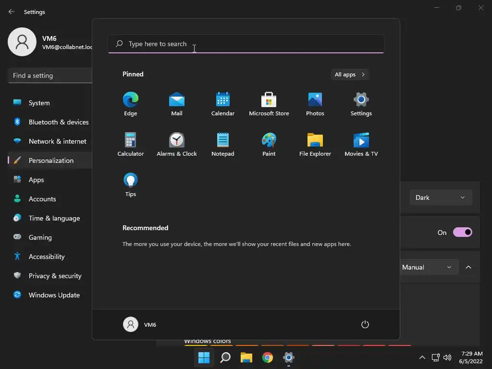Open Alarms & Clock app

pos(177,144)
